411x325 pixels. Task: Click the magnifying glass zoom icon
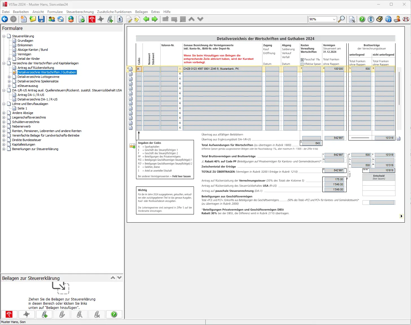coord(342,19)
